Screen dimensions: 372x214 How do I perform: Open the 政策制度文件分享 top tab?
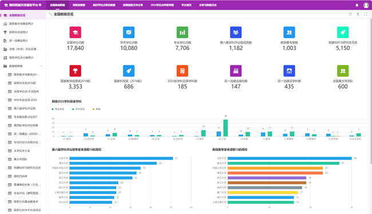[133, 5]
